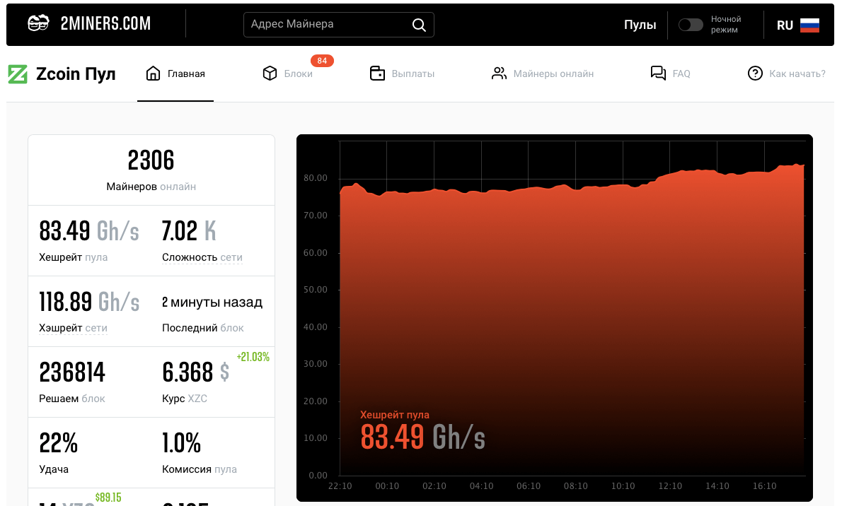Image resolution: width=842 pixels, height=506 pixels.
Task: Focus the Адрес Майнера search field
Action: 338,25
